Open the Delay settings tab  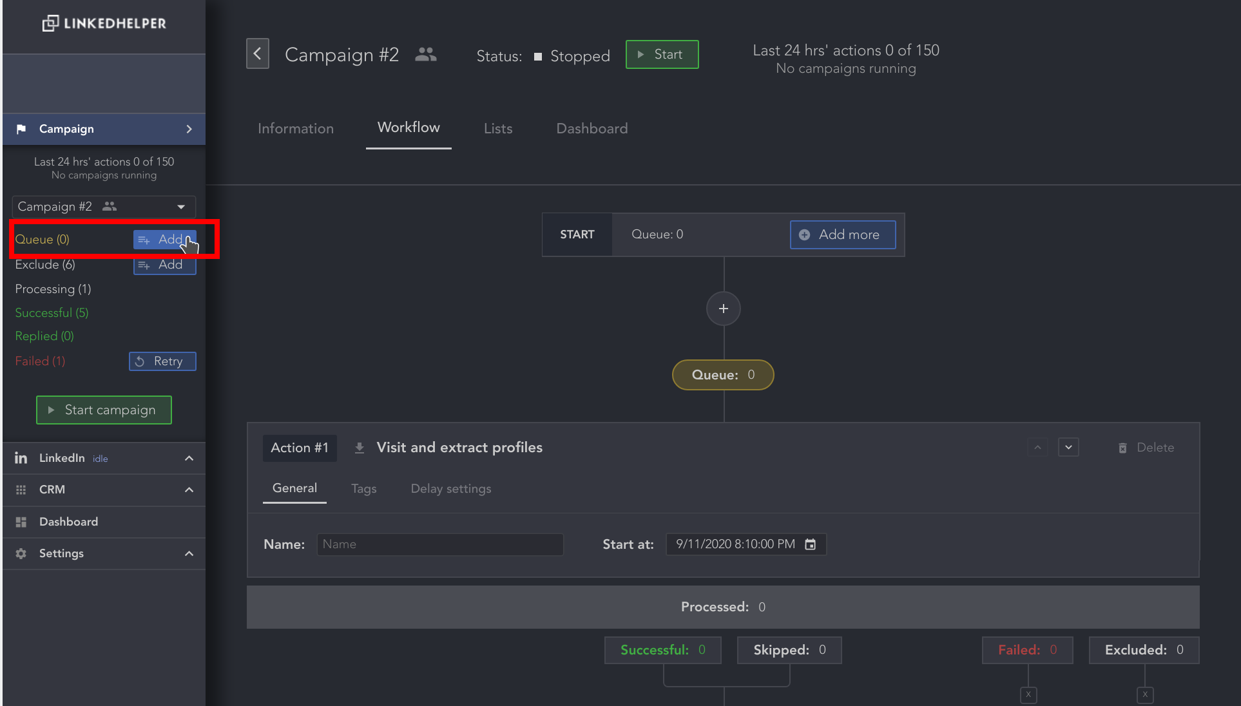tap(451, 489)
